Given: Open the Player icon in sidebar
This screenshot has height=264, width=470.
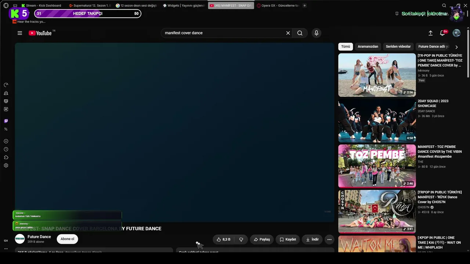Looking at the screenshot, I should tap(6, 141).
